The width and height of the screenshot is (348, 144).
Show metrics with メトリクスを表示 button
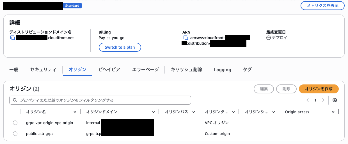(x=322, y=6)
